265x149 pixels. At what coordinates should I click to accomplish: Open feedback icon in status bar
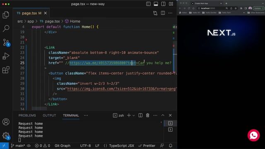pyautogui.click(x=162, y=145)
